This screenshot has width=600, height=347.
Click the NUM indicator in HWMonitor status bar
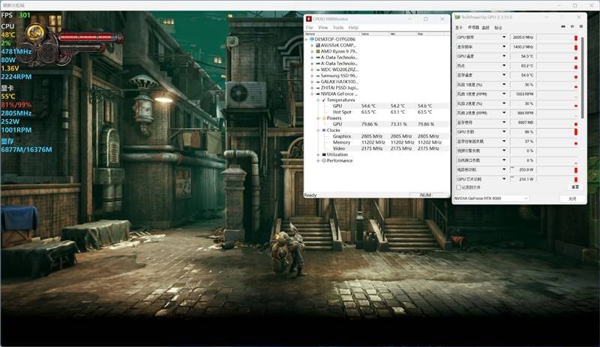click(x=425, y=195)
